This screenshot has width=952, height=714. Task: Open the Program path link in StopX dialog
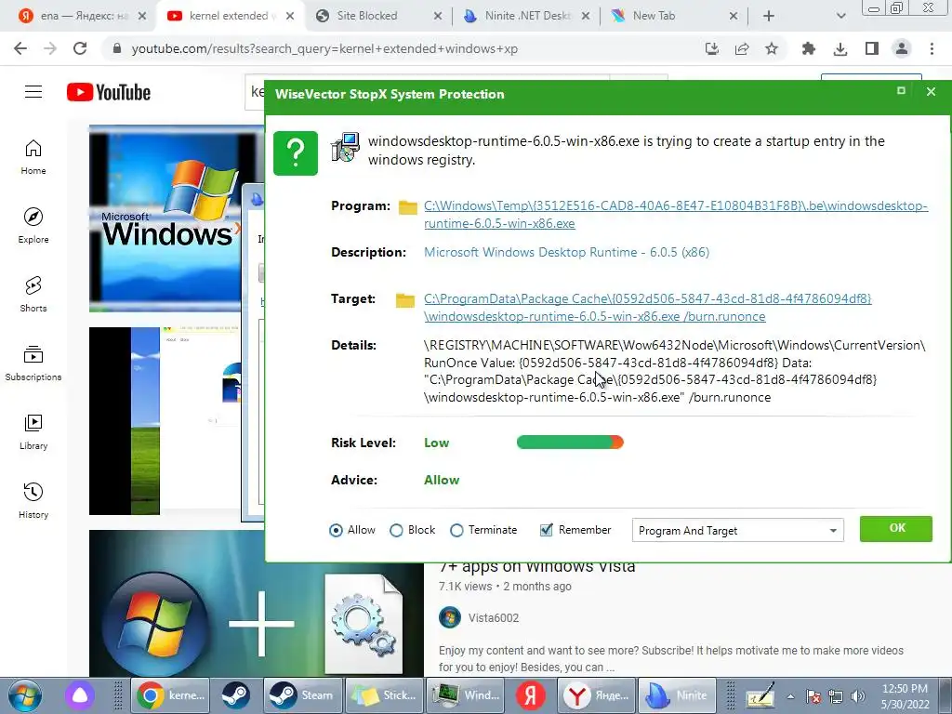675,215
